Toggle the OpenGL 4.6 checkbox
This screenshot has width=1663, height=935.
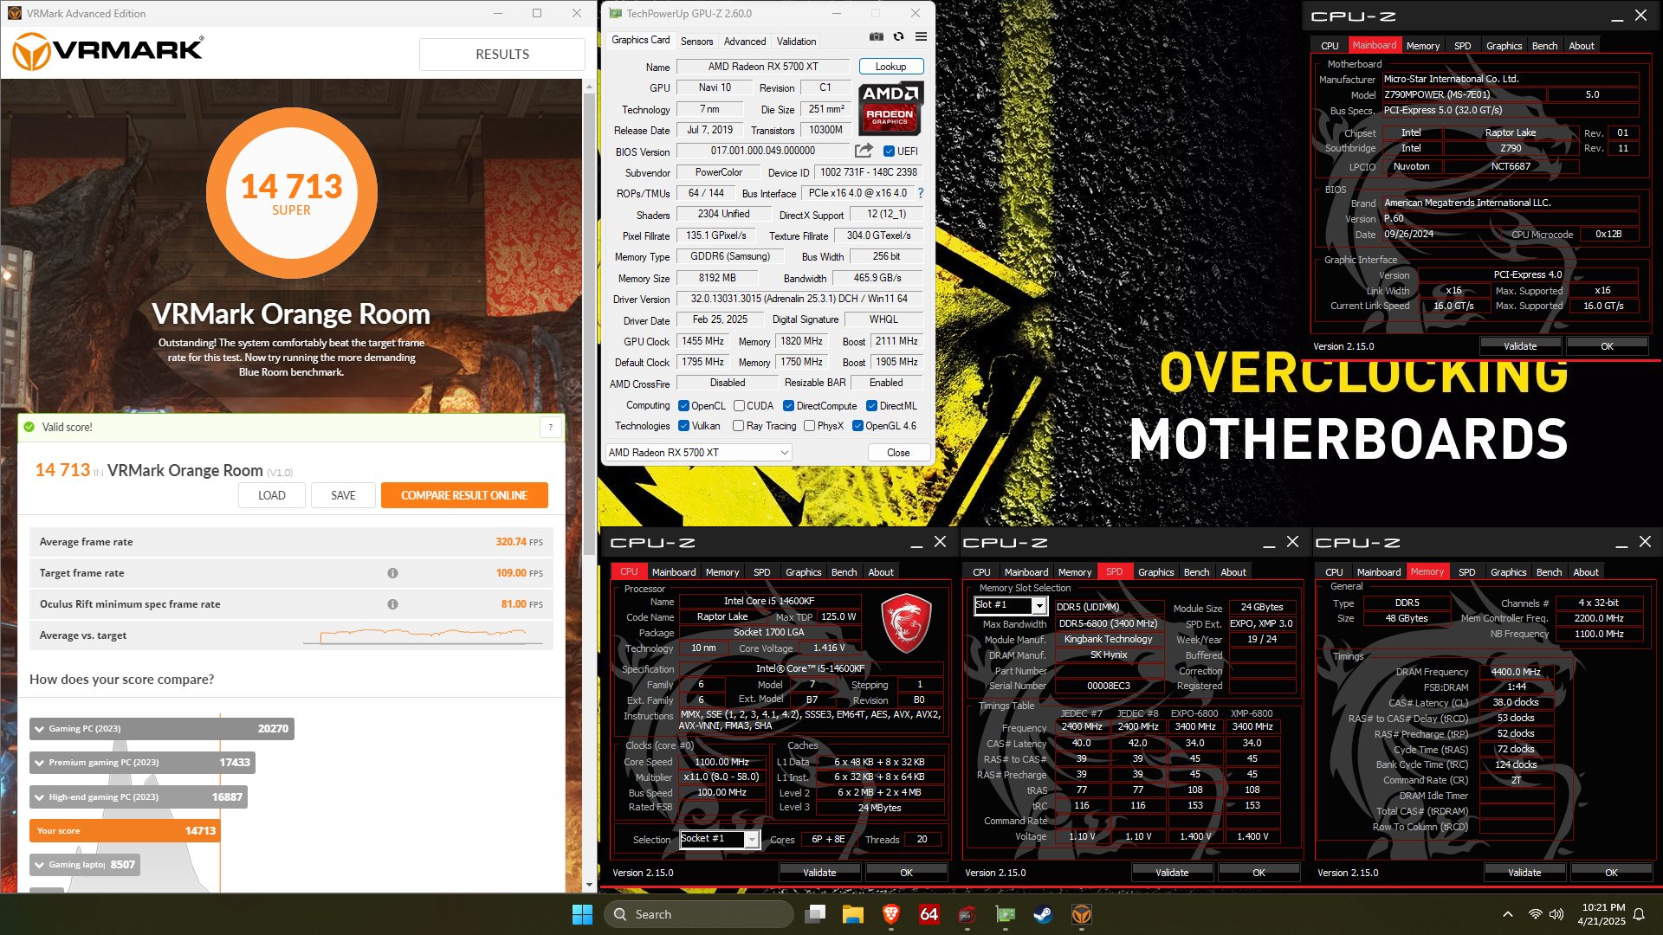pyautogui.click(x=857, y=426)
